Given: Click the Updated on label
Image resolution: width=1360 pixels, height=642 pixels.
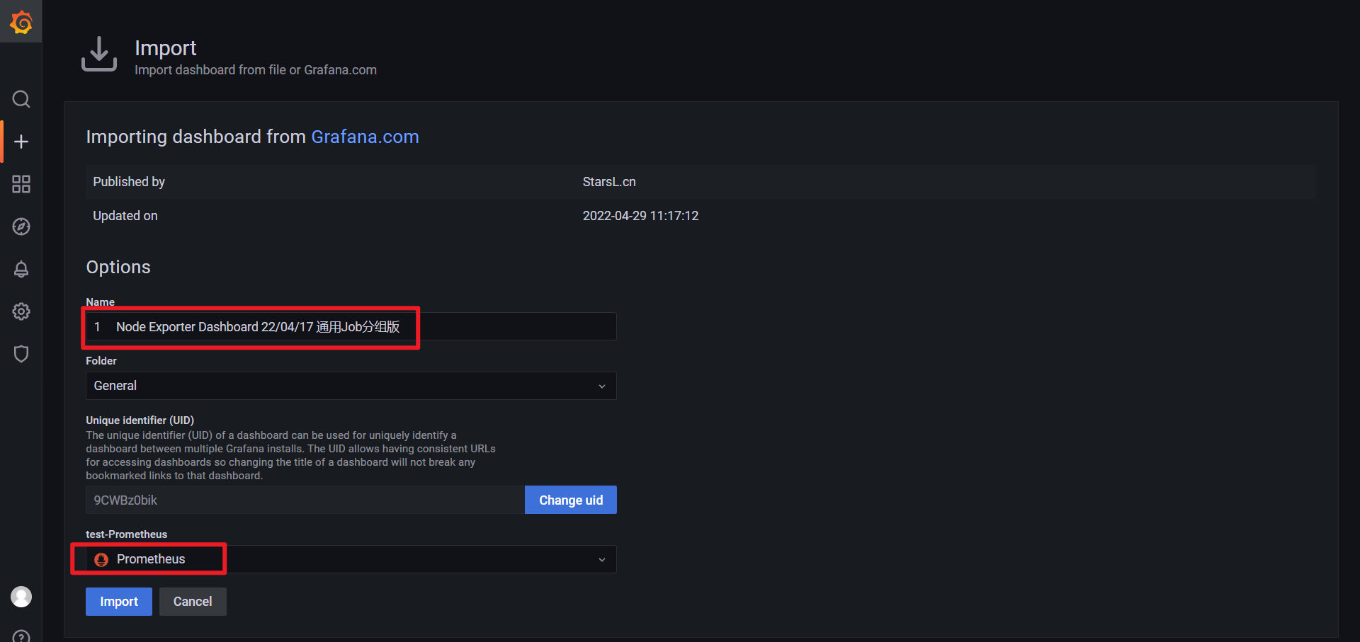Looking at the screenshot, I should [x=125, y=216].
